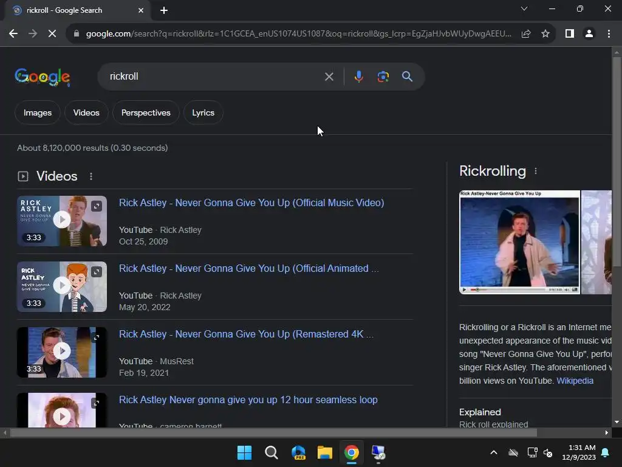Open Official Animated video result link

[248, 268]
